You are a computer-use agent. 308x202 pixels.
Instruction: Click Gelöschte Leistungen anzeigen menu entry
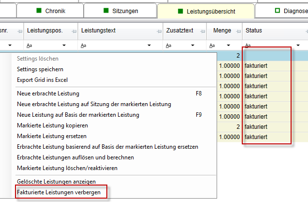click(x=56, y=181)
